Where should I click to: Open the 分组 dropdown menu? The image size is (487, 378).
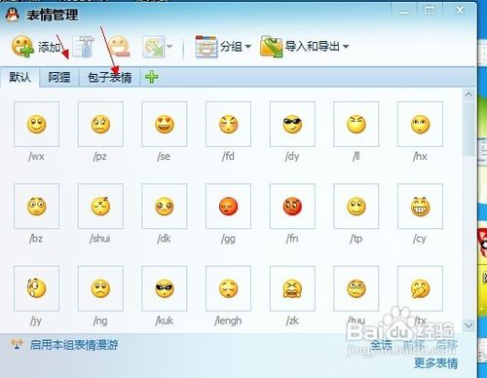tap(223, 47)
